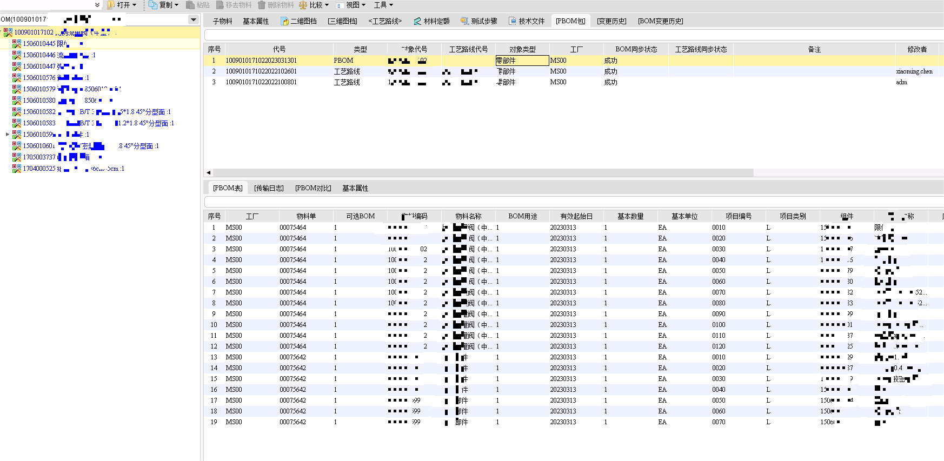
Task: Open the 复制 dropdown arrow
Action: [176, 5]
